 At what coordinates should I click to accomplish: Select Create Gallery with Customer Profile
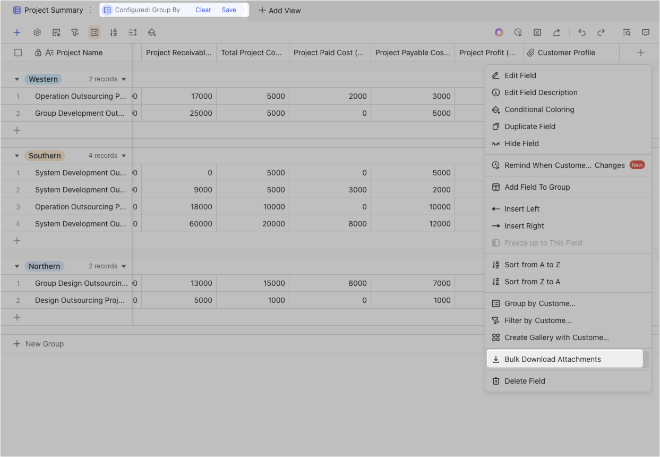[568, 337]
